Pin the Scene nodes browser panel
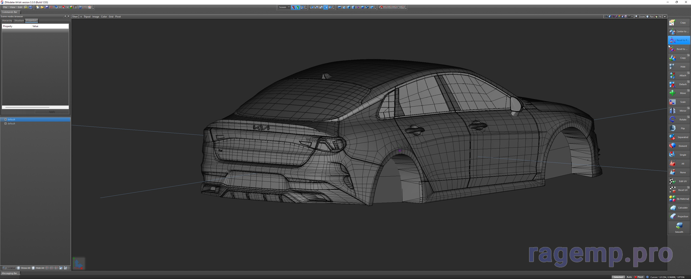The height and width of the screenshot is (279, 691). pos(65,16)
